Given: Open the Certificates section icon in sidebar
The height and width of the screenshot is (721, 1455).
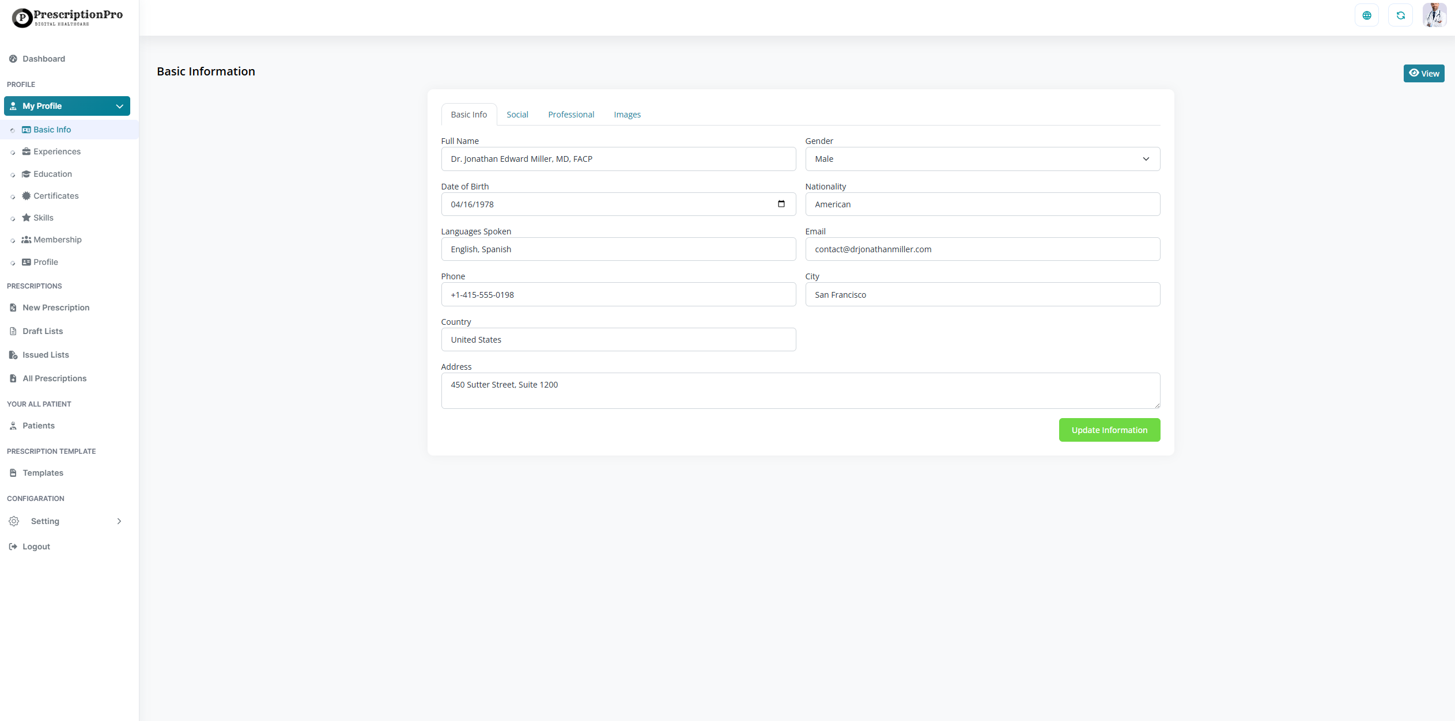Looking at the screenshot, I should (27, 196).
